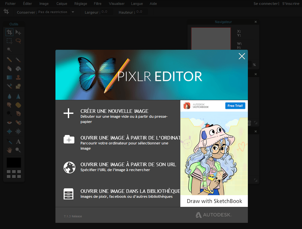Select the Zoom magnifier tool
Image resolution: width=302 pixels, height=229 pixels.
pyautogui.click(x=18, y=150)
